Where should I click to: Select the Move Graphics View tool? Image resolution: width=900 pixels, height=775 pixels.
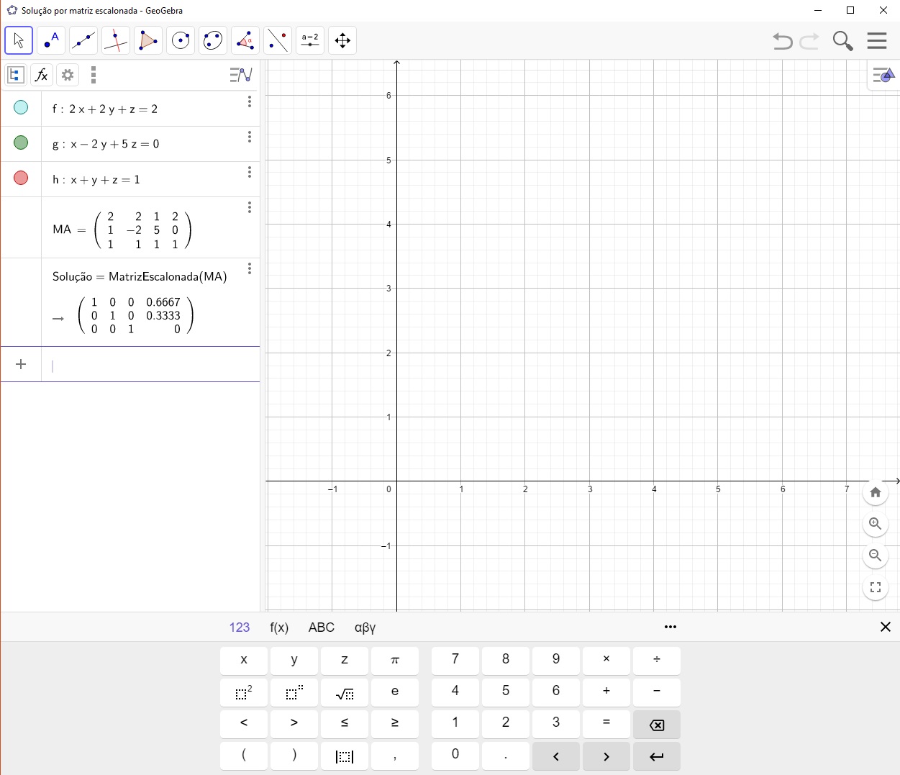[342, 40]
